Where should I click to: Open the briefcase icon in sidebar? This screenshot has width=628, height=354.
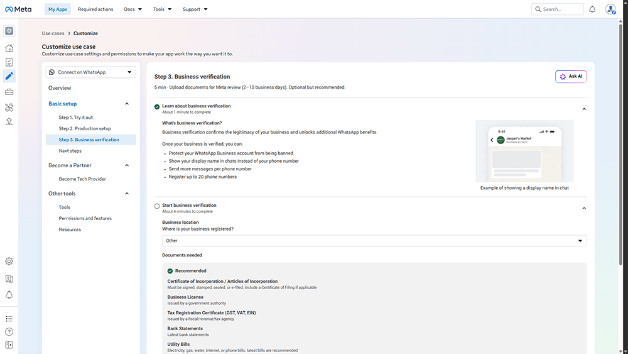click(9, 92)
